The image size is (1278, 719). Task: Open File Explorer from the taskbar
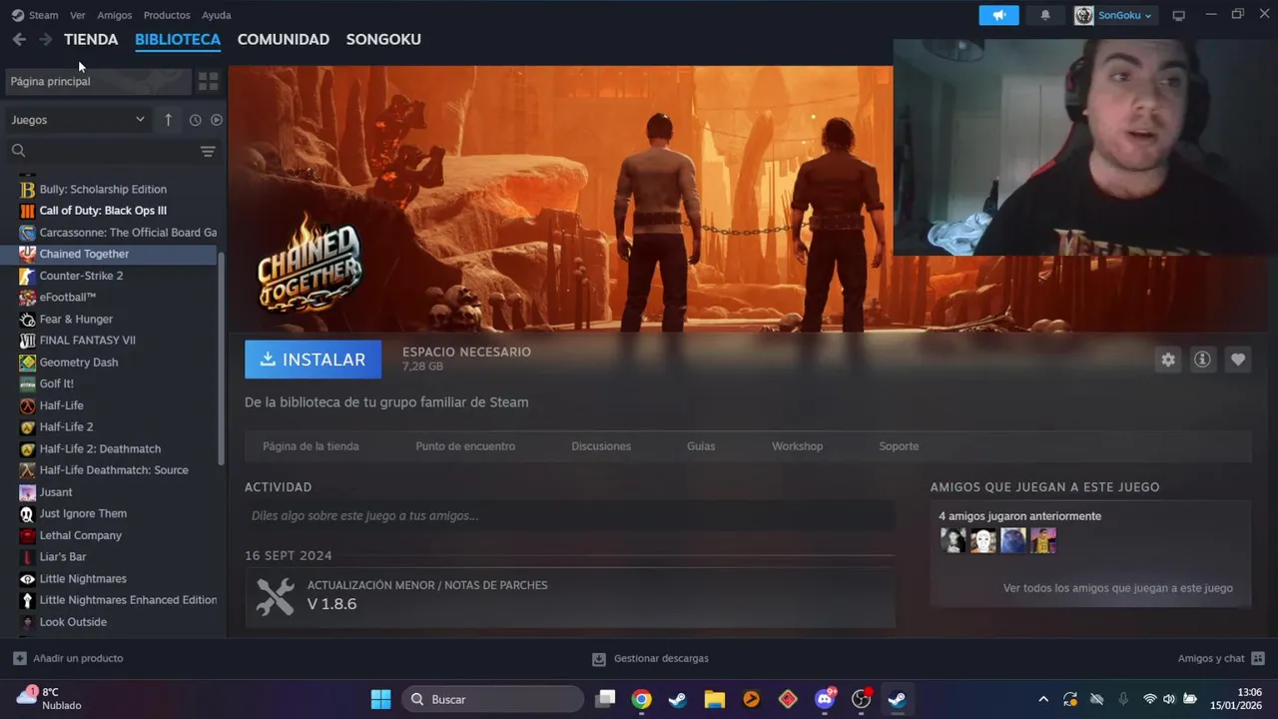(714, 699)
